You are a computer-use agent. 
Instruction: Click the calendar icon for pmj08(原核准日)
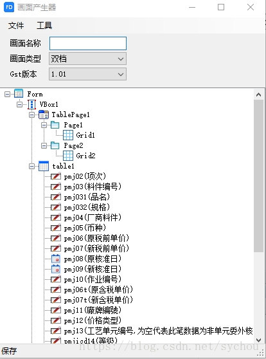56,259
